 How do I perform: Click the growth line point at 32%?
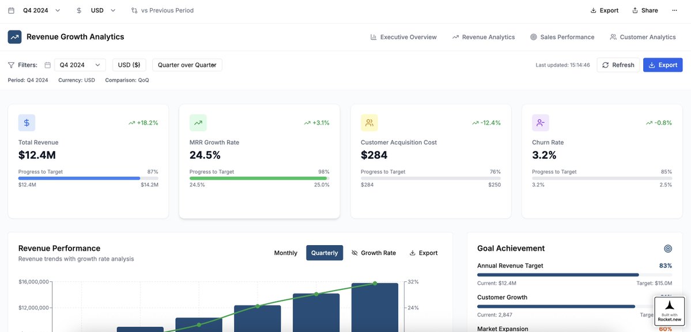tap(375, 283)
